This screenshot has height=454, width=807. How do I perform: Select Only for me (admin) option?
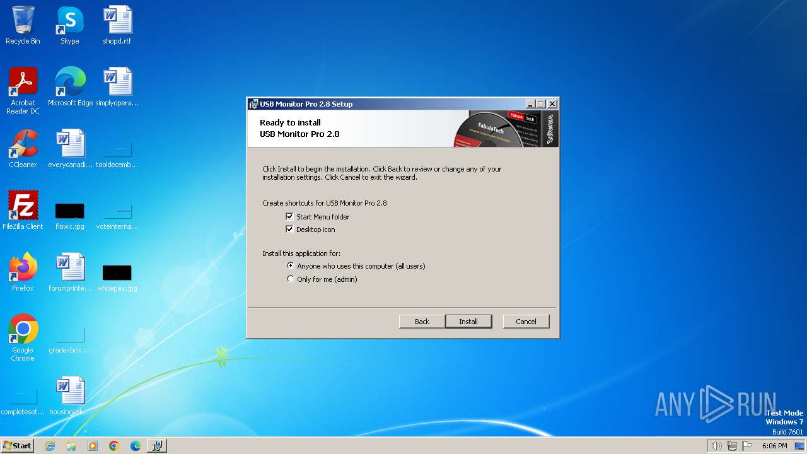[x=291, y=279]
